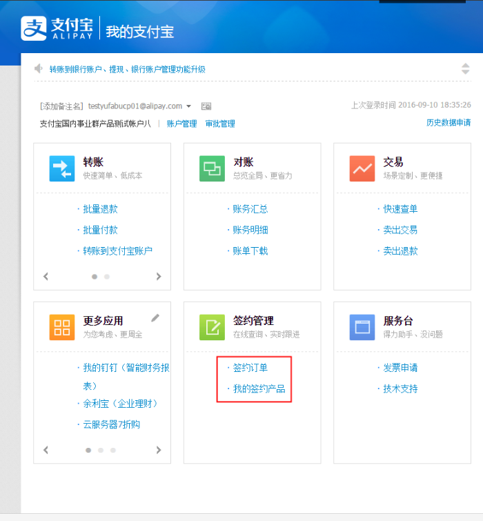Image resolution: width=483 pixels, height=521 pixels.
Task: Click the 对账 card heading
Action: click(x=244, y=162)
